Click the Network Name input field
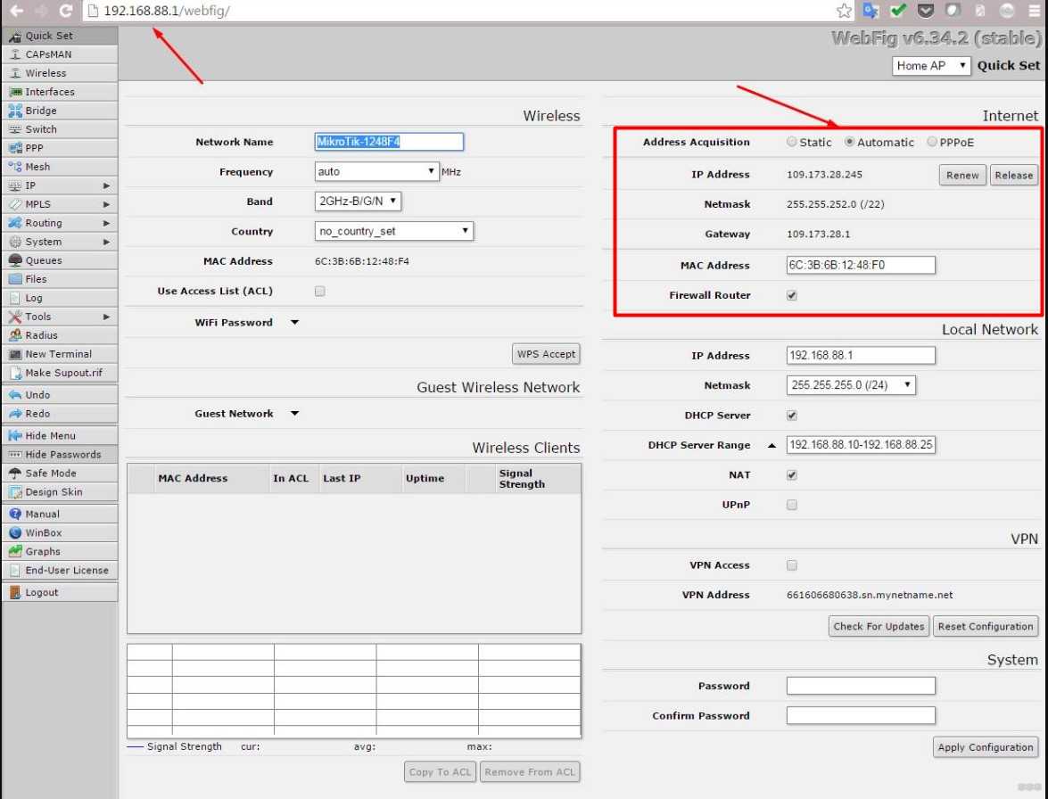 (x=389, y=142)
